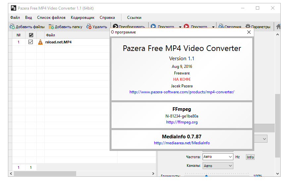Click the right panel scroll down arrow
Image resolution: width=287 pixels, height=184 pixels.
tap(277, 173)
